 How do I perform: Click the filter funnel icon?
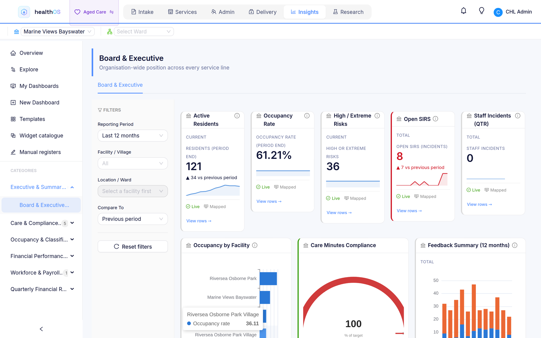click(100, 110)
